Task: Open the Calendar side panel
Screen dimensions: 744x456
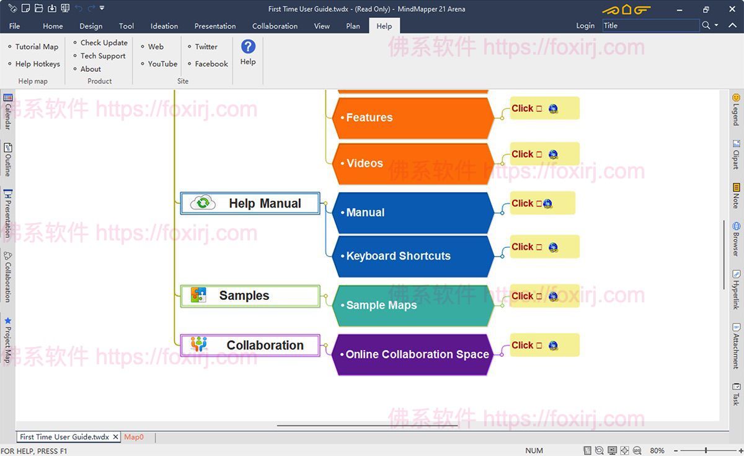Action: point(7,111)
